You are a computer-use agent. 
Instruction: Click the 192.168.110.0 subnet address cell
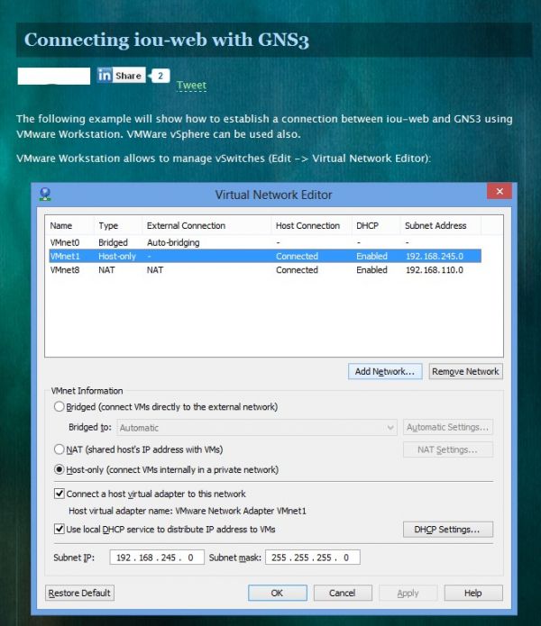coord(435,270)
